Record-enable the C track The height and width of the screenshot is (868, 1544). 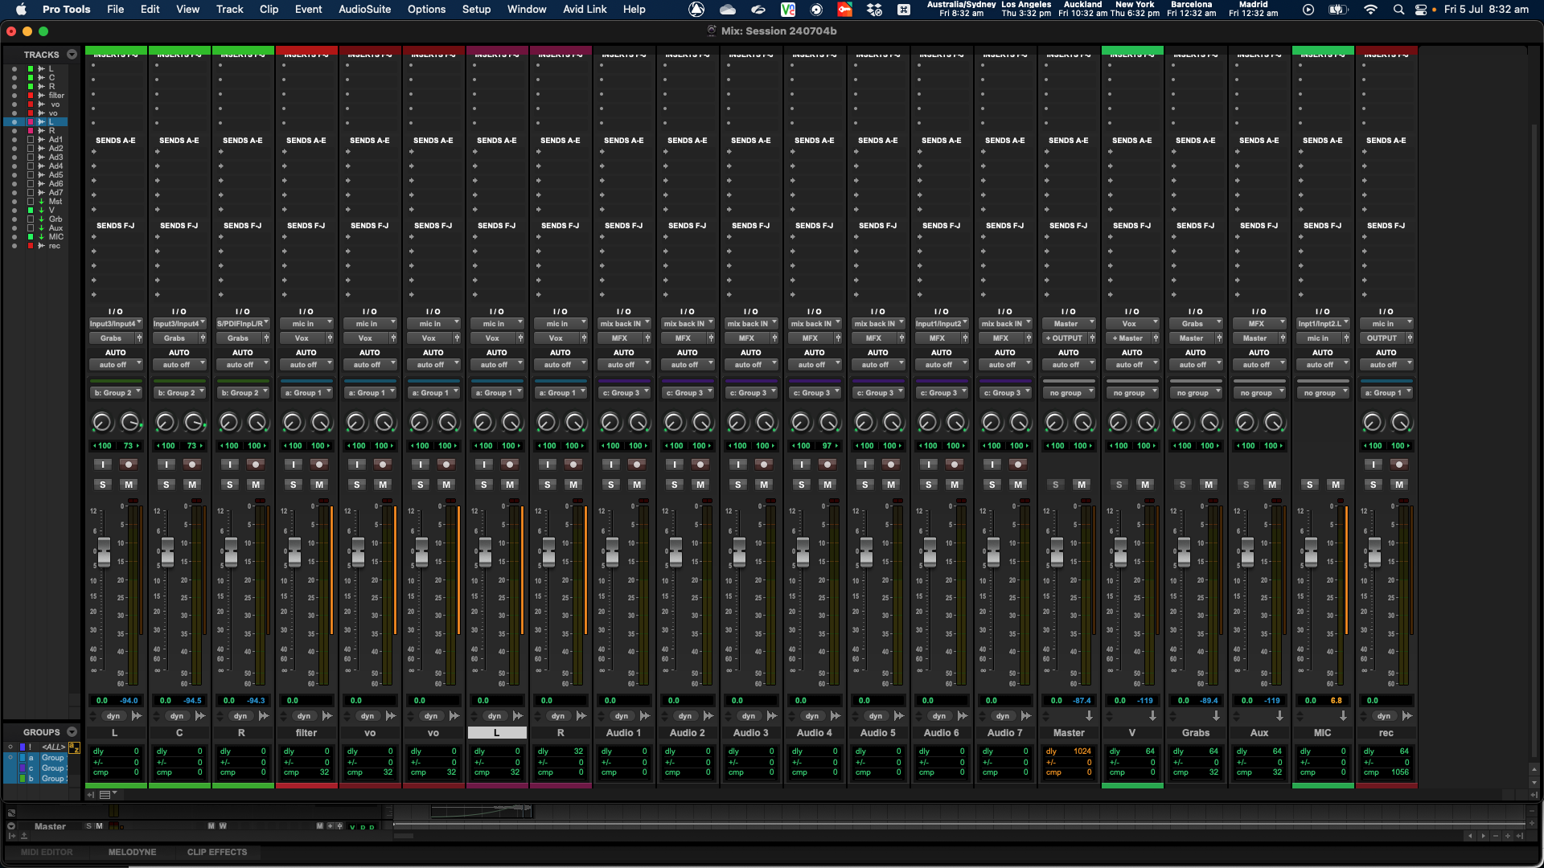point(191,465)
